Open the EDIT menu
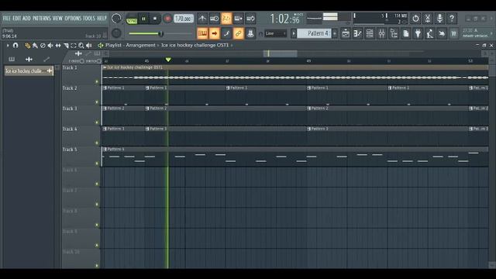This screenshot has height=279, width=496. point(16,19)
